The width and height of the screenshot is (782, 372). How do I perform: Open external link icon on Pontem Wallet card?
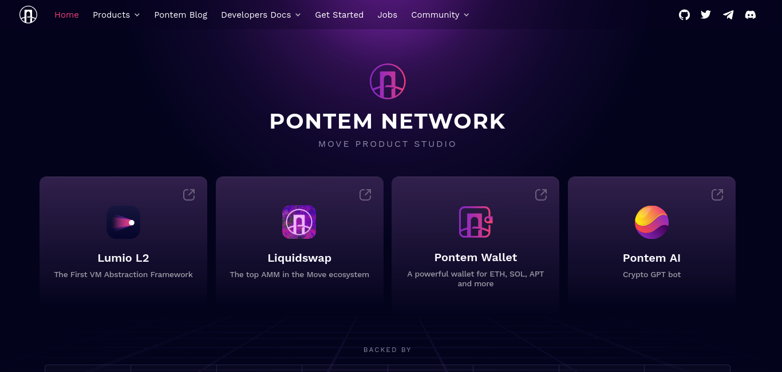coord(541,195)
